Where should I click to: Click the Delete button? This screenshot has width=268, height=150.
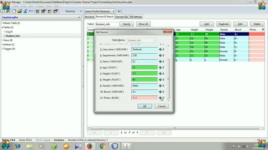point(257,24)
